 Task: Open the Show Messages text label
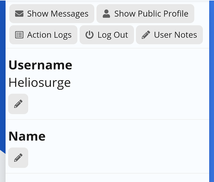58,14
